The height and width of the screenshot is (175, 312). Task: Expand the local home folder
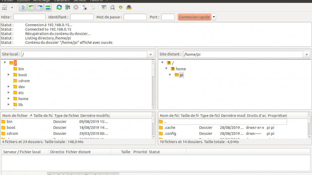pyautogui.click(x=9, y=98)
